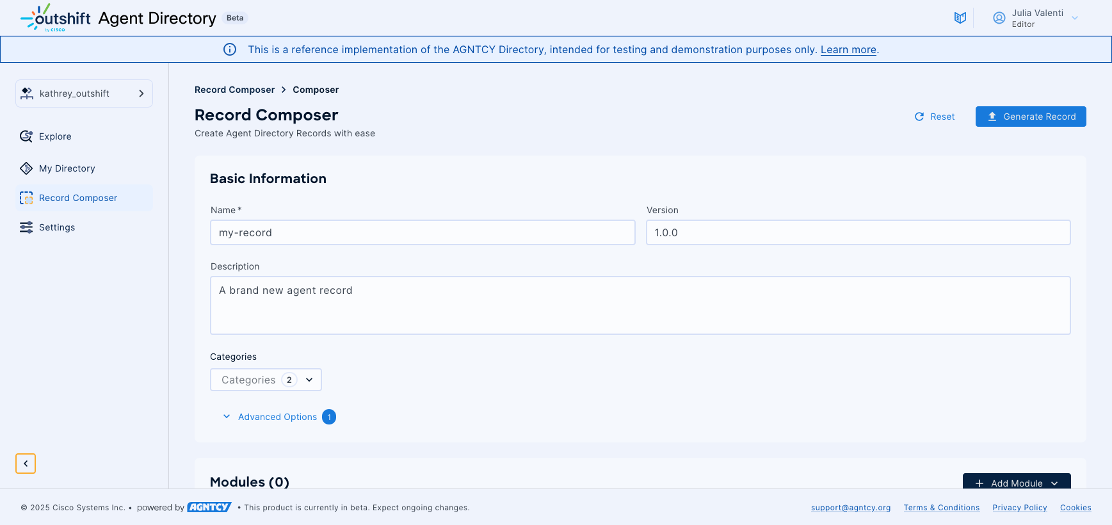The height and width of the screenshot is (525, 1112).
Task: Expand Advanced Options section
Action: (277, 417)
